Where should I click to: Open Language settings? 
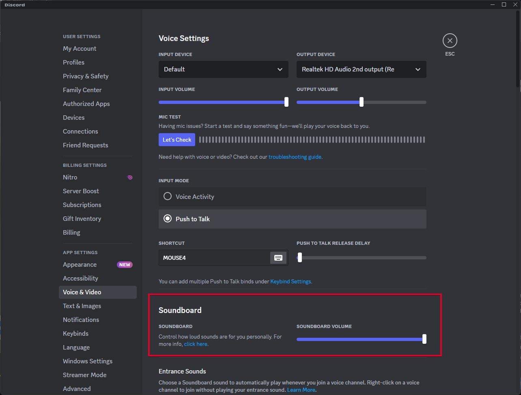pos(98,348)
